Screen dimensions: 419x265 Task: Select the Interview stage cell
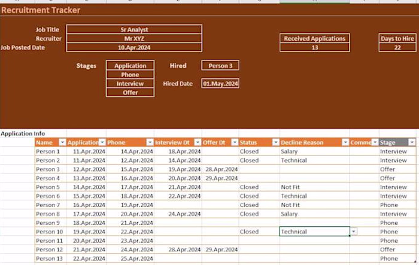[130, 84]
